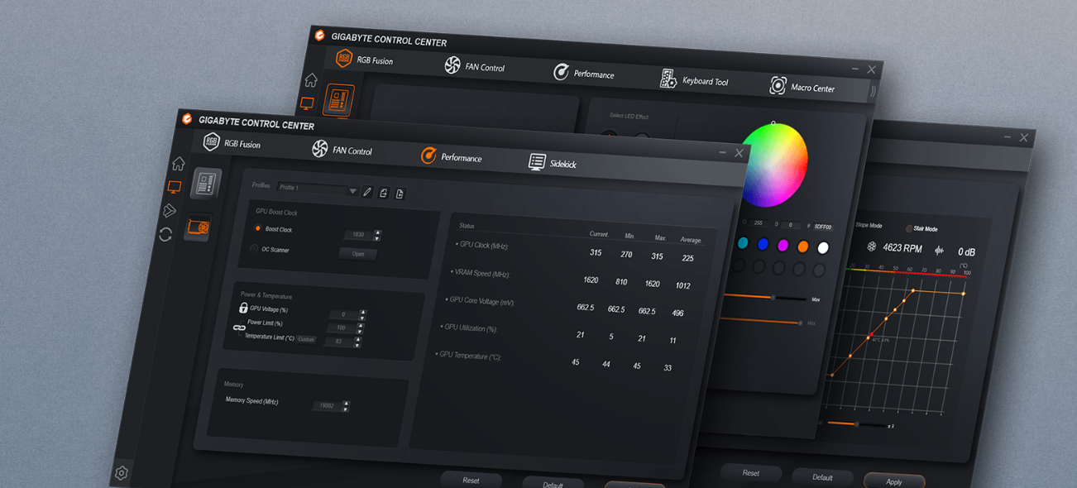Click the import profile icon next to pencil
The height and width of the screenshot is (488, 1077).
[384, 193]
